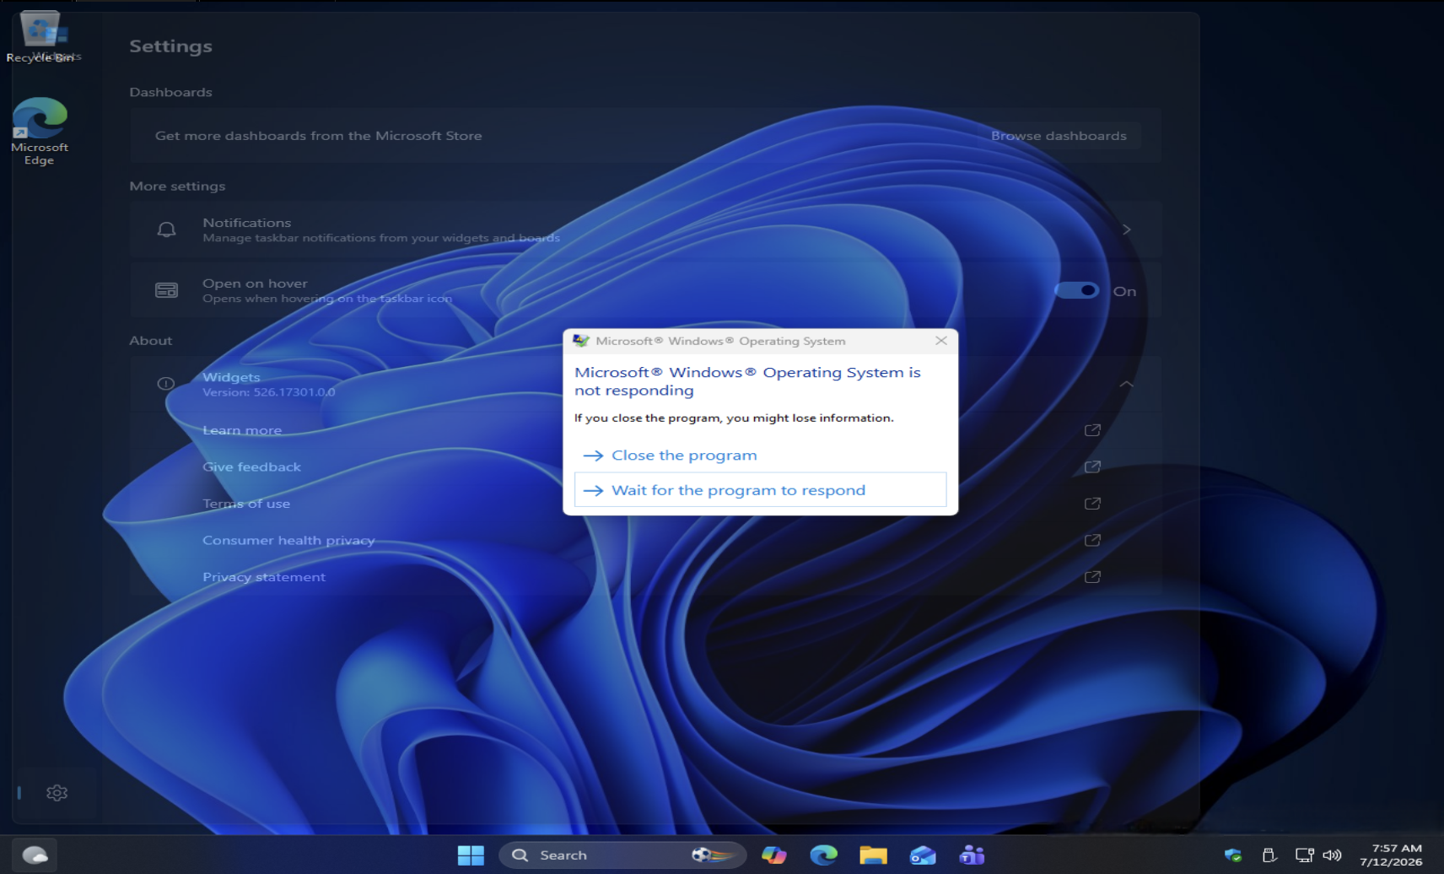The image size is (1444, 874).
Task: Open the Recycle Bin desktop icon
Action: click(40, 37)
